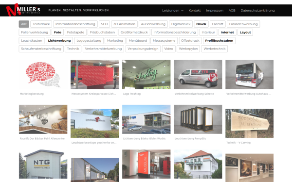
Task: Click the Verkehrsmittelwerbung Schotte caption
Action: (194, 94)
